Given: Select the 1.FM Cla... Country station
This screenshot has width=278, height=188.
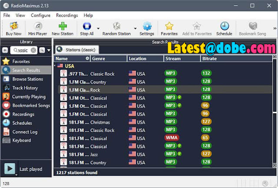Looking at the screenshot, I should coord(165,82).
